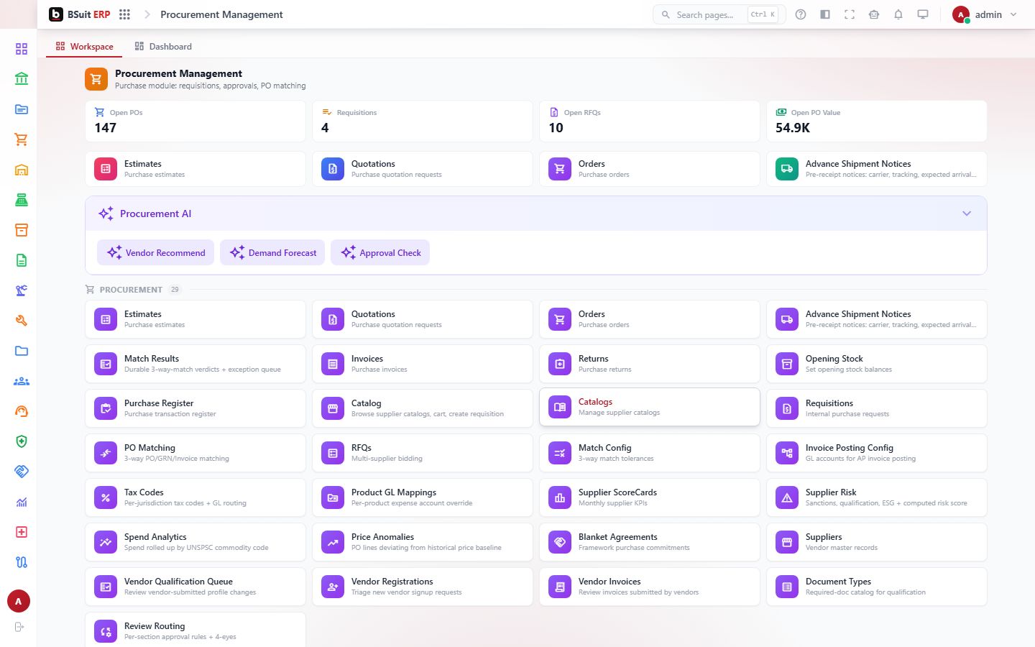
Task: Open the Catalogs manage supplier card
Action: point(650,407)
